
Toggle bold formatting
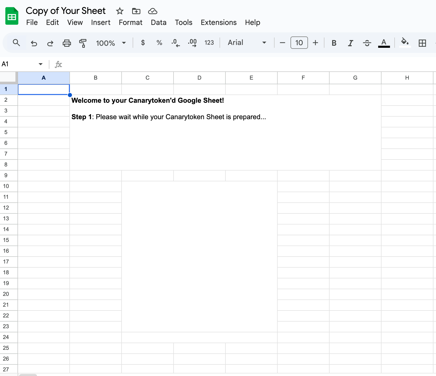tap(334, 43)
